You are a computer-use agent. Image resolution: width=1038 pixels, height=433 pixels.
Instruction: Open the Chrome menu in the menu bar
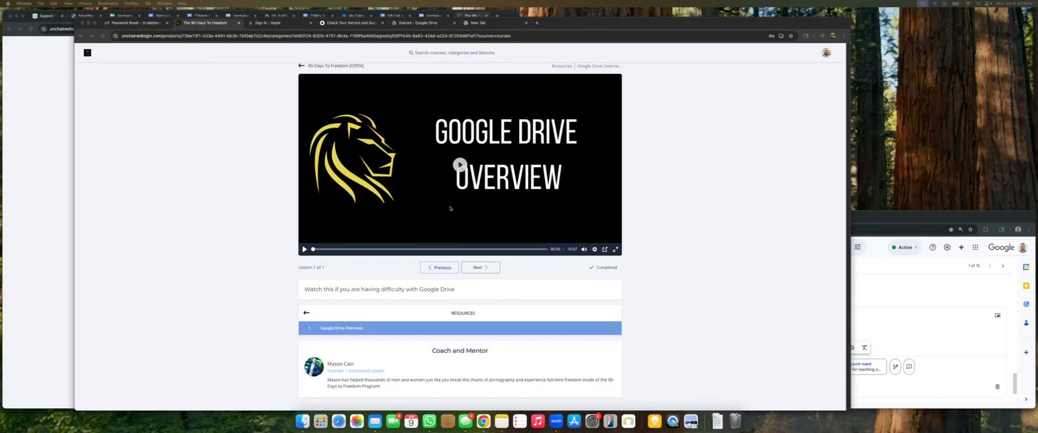24,4
